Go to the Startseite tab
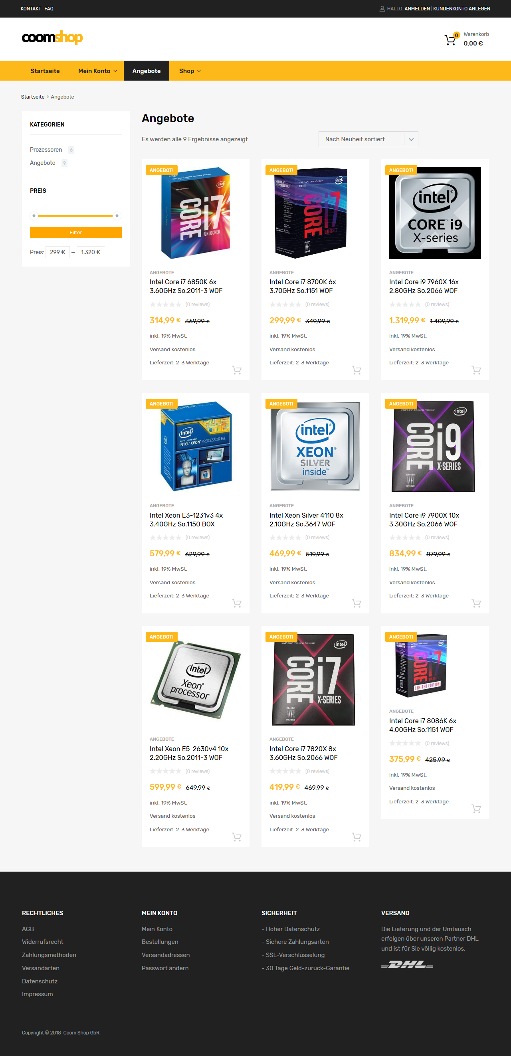 [45, 71]
